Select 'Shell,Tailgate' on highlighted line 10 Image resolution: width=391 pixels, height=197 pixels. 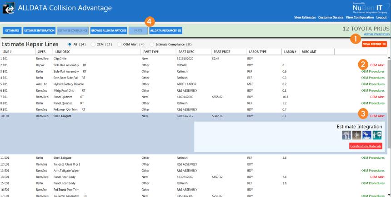pyautogui.click(x=63, y=116)
